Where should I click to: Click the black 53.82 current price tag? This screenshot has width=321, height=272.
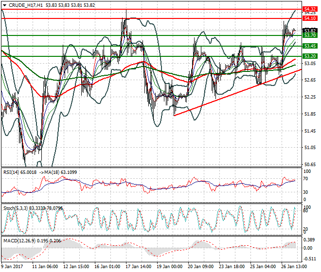pos(310,30)
